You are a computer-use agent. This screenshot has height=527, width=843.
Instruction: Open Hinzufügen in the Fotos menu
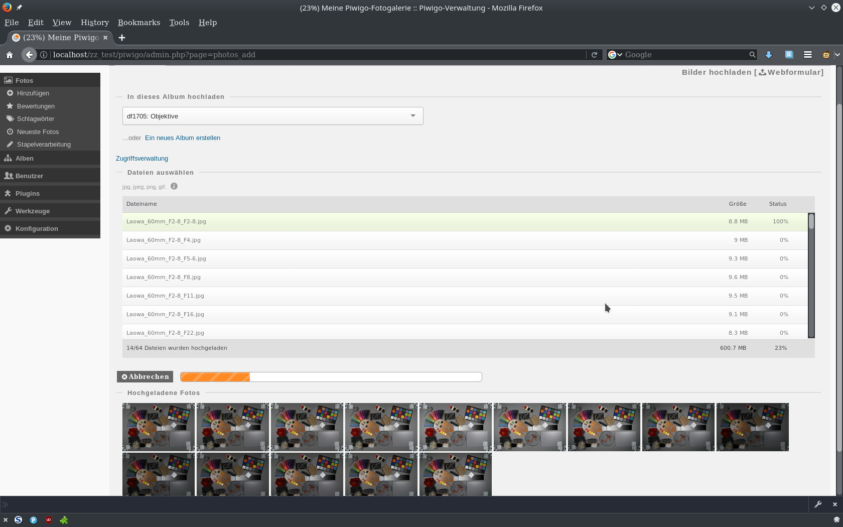click(33, 93)
